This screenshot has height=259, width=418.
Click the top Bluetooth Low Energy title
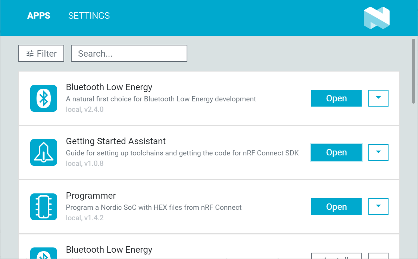tap(109, 87)
